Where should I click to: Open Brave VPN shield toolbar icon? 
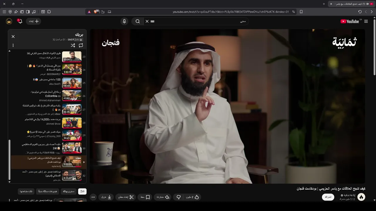click(x=10, y=12)
